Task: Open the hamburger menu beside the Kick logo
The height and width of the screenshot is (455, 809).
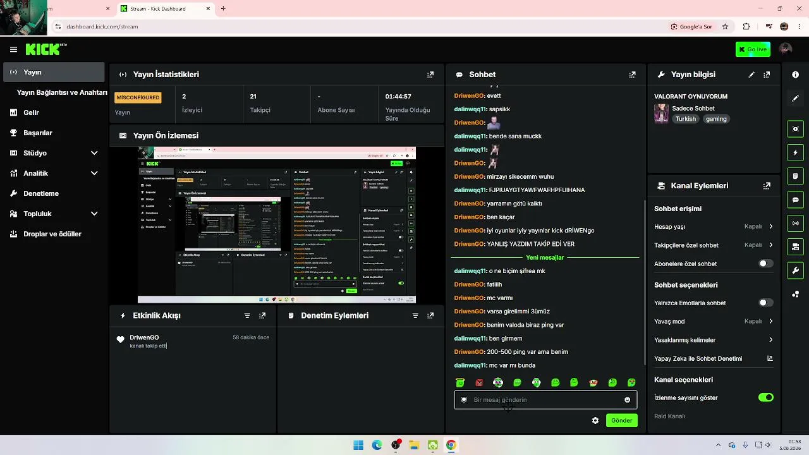Action: [x=13, y=49]
